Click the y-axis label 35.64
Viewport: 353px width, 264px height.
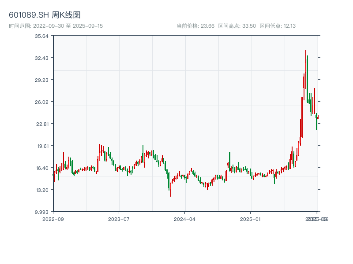pyautogui.click(x=41, y=36)
